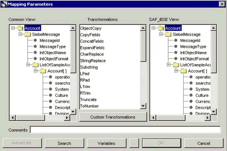Click MessageType node bullet in Common View
Viewport: 227px width, 151px height.
click(x=35, y=46)
